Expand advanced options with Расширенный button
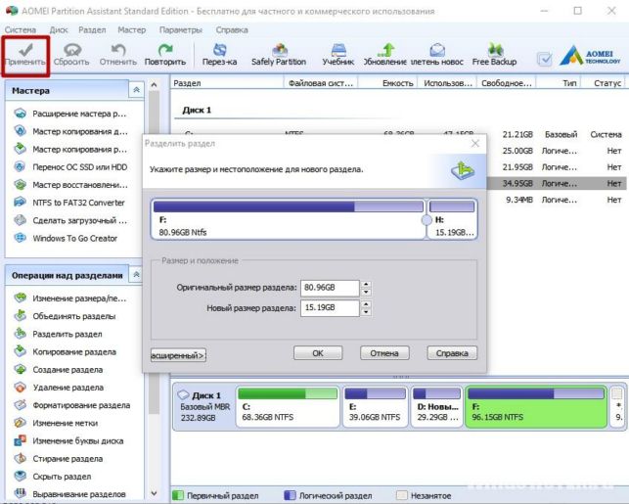The height and width of the screenshot is (504, 629). coord(178,355)
